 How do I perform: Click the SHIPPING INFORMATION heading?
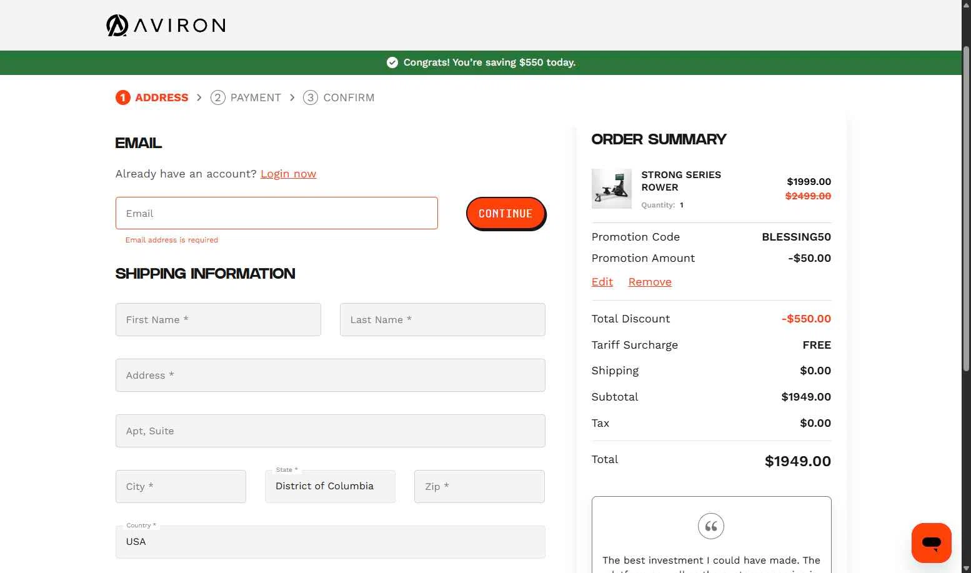(205, 274)
